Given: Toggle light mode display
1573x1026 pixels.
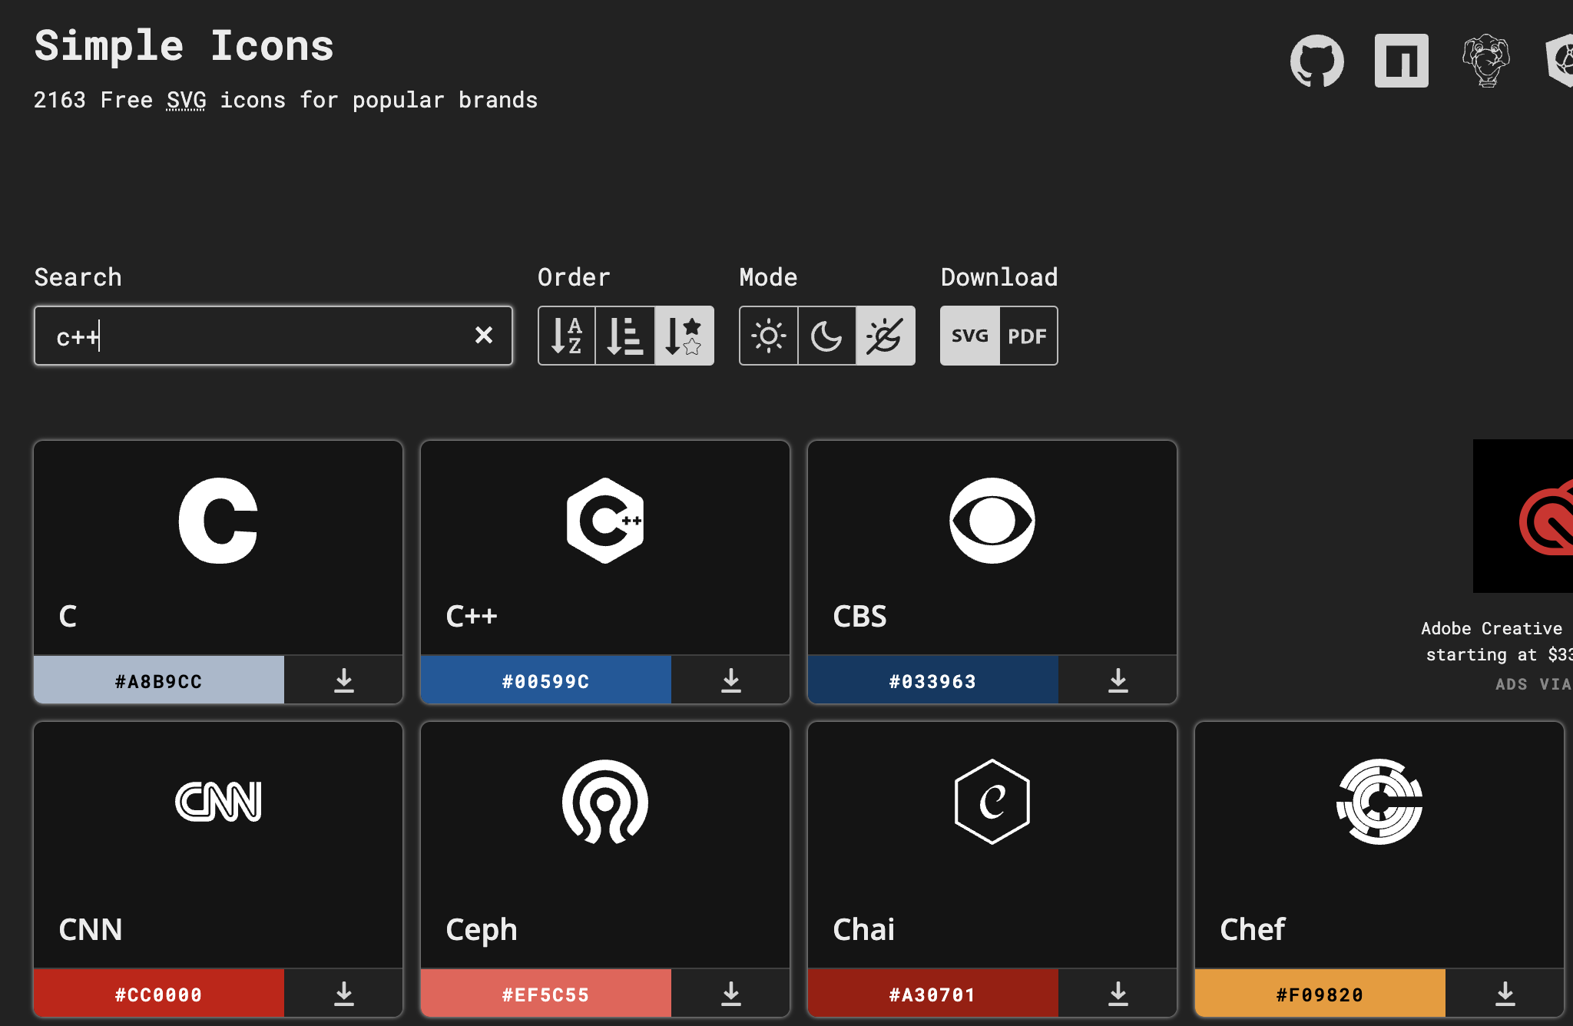Looking at the screenshot, I should point(767,336).
